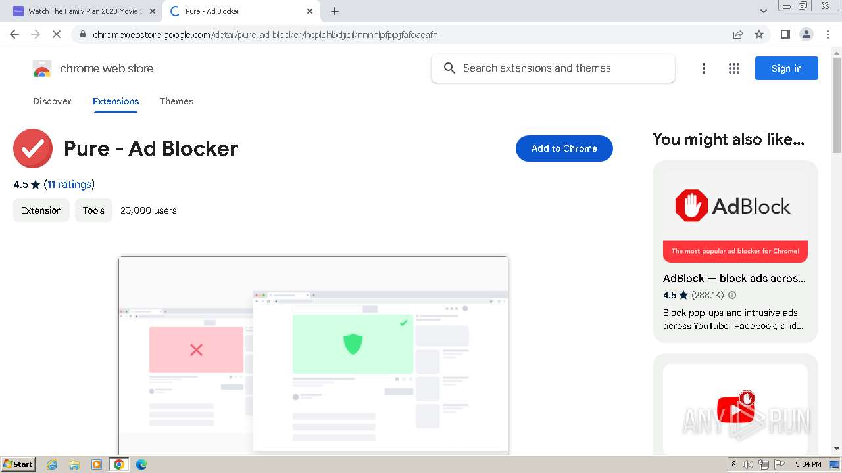Focus the Search extensions and themes field
Screen dimensions: 842x473
click(553, 68)
